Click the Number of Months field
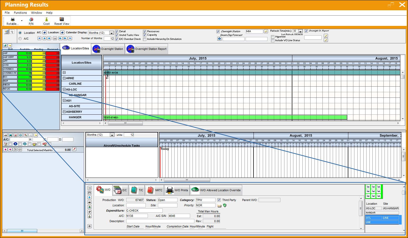408x238 pixels. (x=109, y=39)
